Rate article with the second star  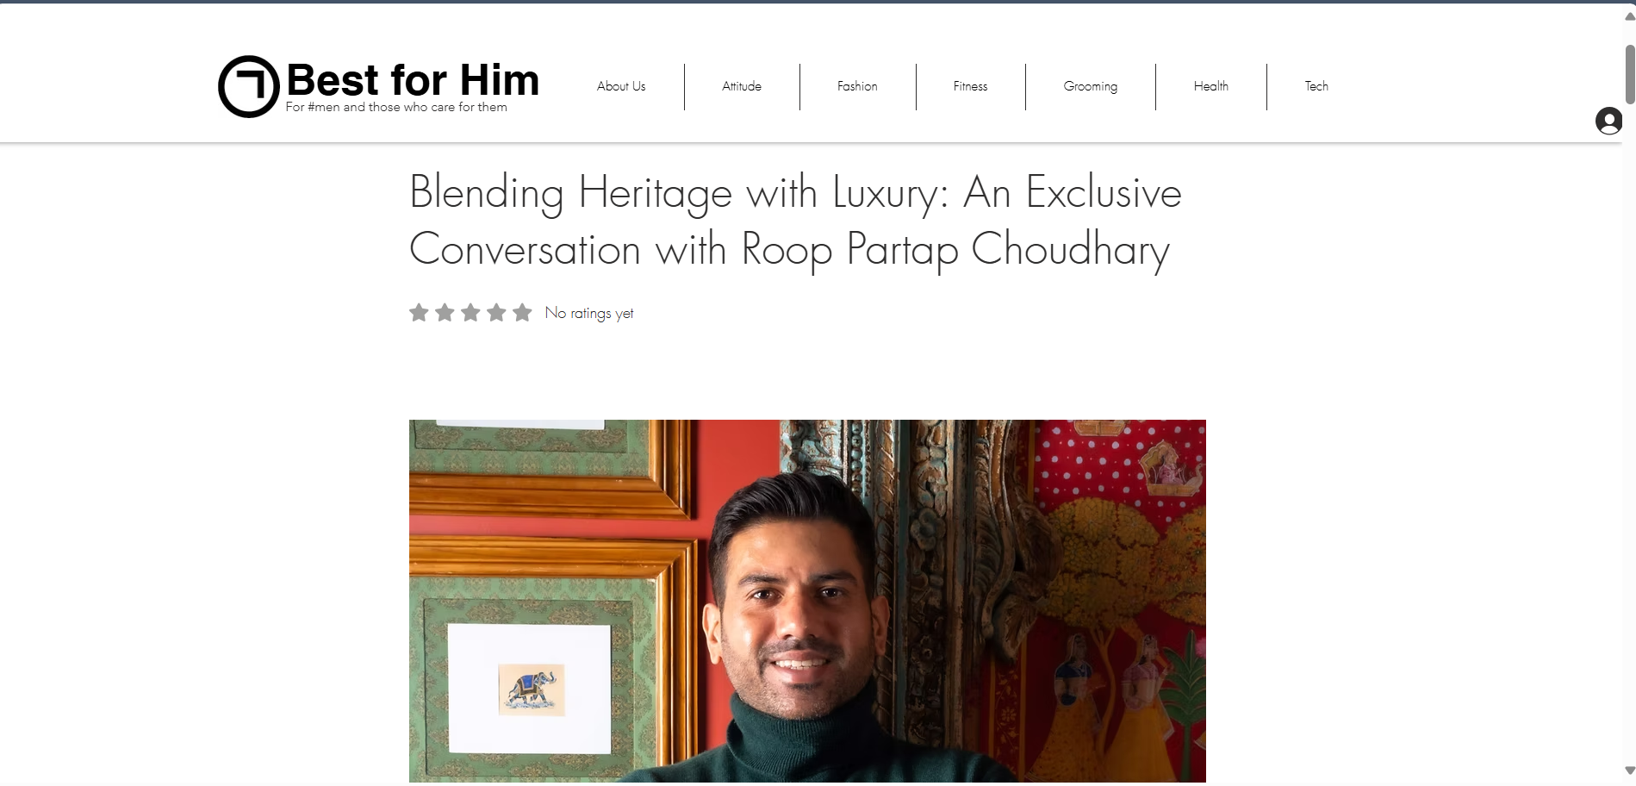click(445, 312)
